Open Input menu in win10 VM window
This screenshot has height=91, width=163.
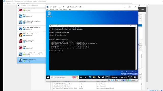tap(61, 10)
